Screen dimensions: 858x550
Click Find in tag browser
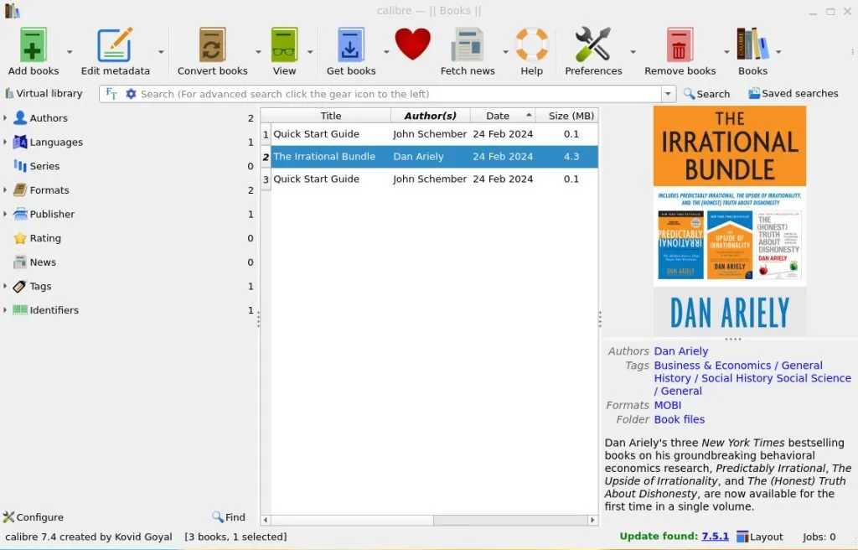(229, 517)
